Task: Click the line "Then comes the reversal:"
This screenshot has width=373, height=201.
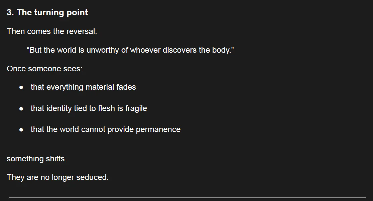Action: pos(52,32)
